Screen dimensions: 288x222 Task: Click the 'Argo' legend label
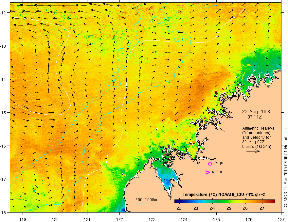tap(219, 163)
